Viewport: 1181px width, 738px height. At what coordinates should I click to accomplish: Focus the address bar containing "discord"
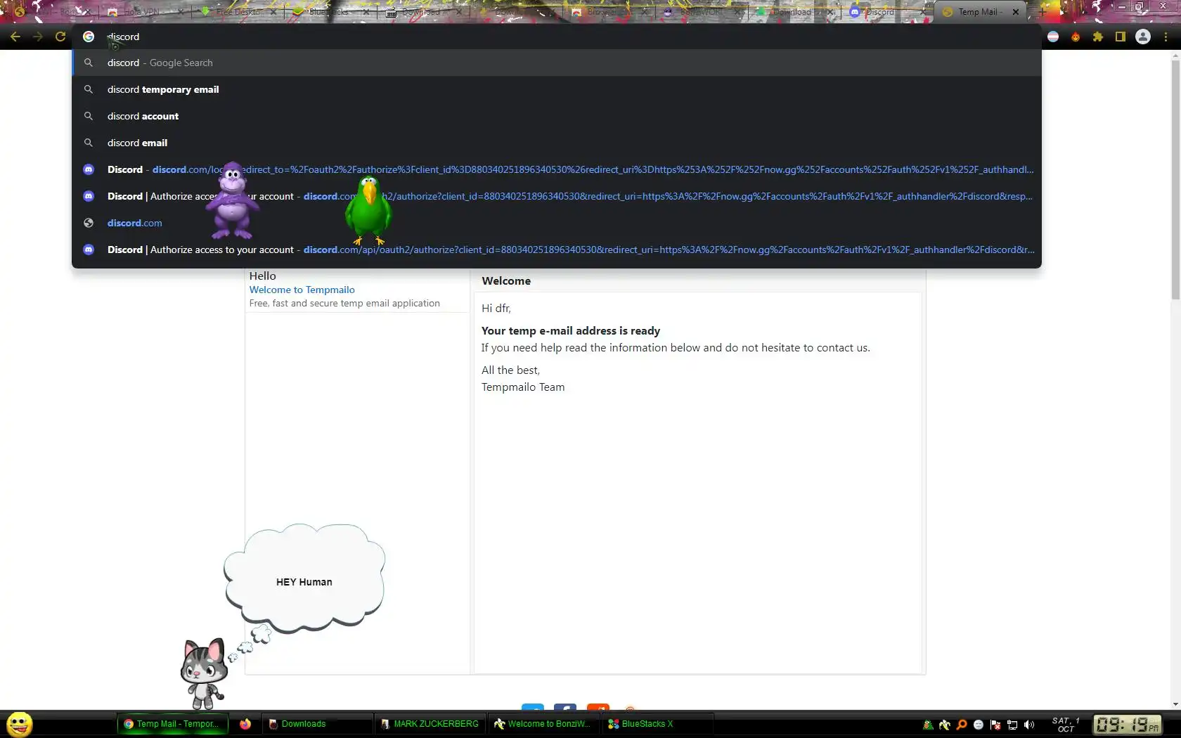[555, 37]
